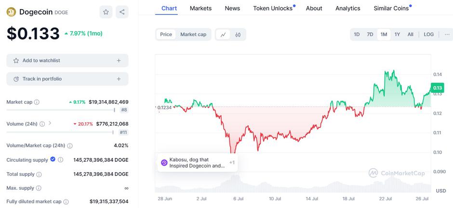The width and height of the screenshot is (453, 208).
Task: Expand Add to watchlist plus
Action: click(119, 61)
